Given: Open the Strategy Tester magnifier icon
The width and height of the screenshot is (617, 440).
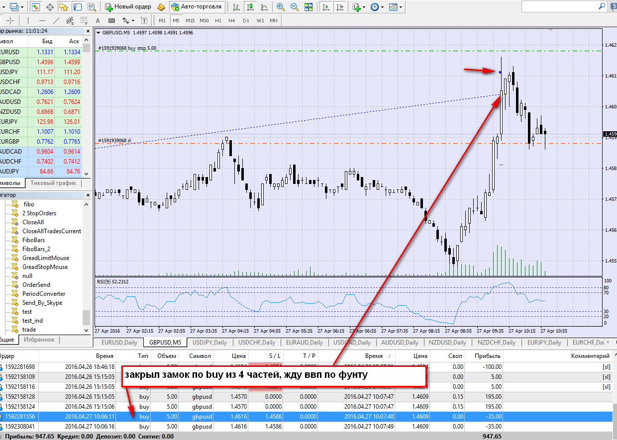Looking at the screenshot, I should tap(91, 7).
